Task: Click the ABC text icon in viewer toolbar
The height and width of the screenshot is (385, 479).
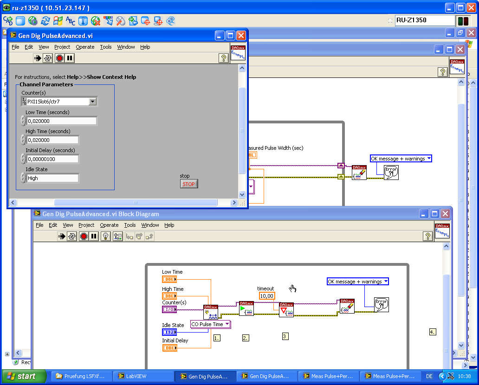Action: coord(70,21)
